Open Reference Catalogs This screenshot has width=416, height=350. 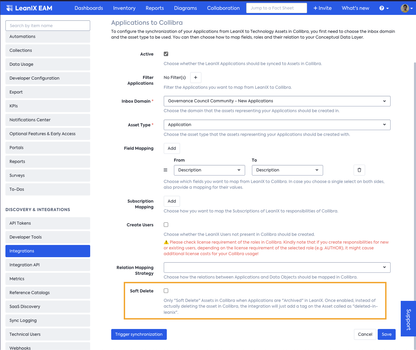48,293
